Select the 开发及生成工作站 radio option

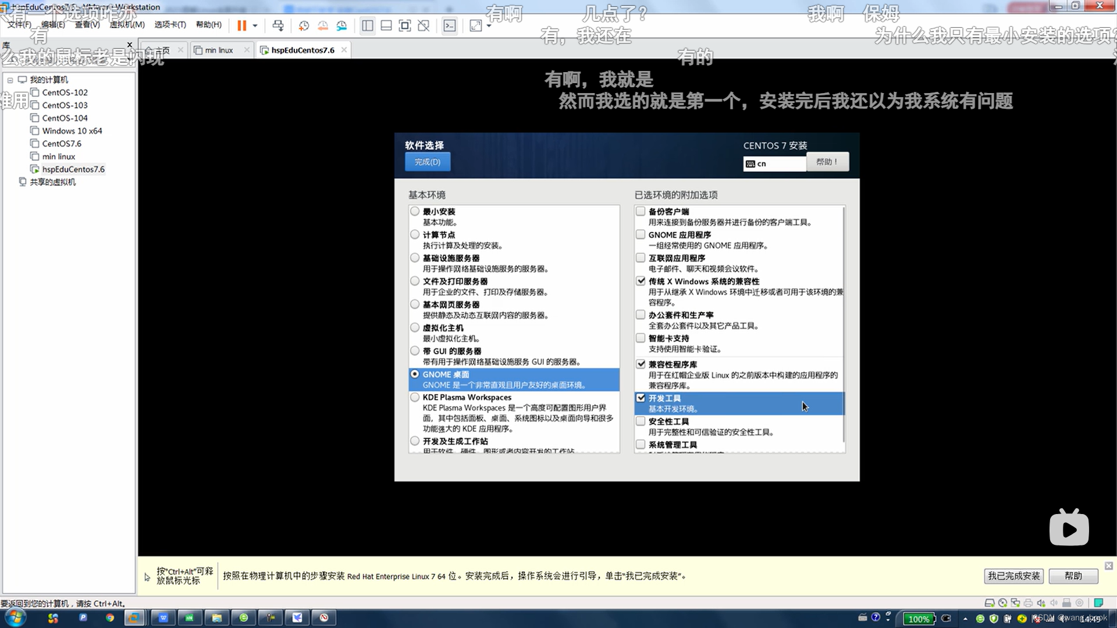415,441
